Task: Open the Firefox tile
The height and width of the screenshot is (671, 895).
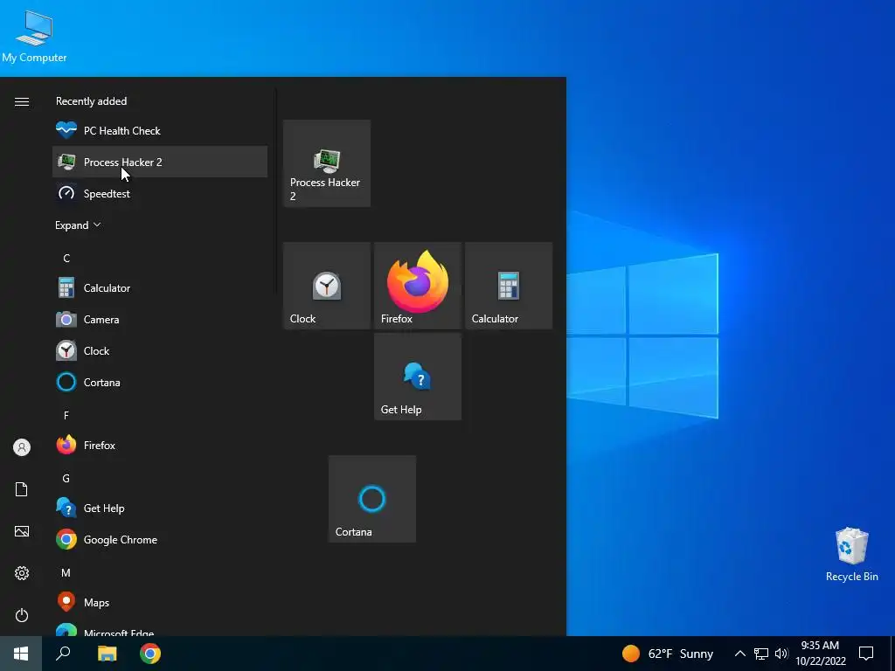Action: point(418,286)
